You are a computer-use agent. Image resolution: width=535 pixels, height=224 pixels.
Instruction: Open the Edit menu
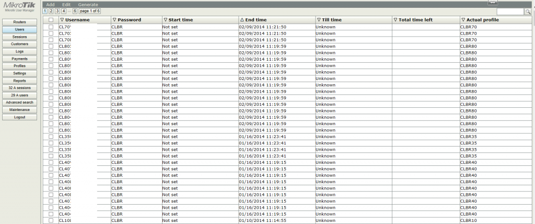click(66, 4)
